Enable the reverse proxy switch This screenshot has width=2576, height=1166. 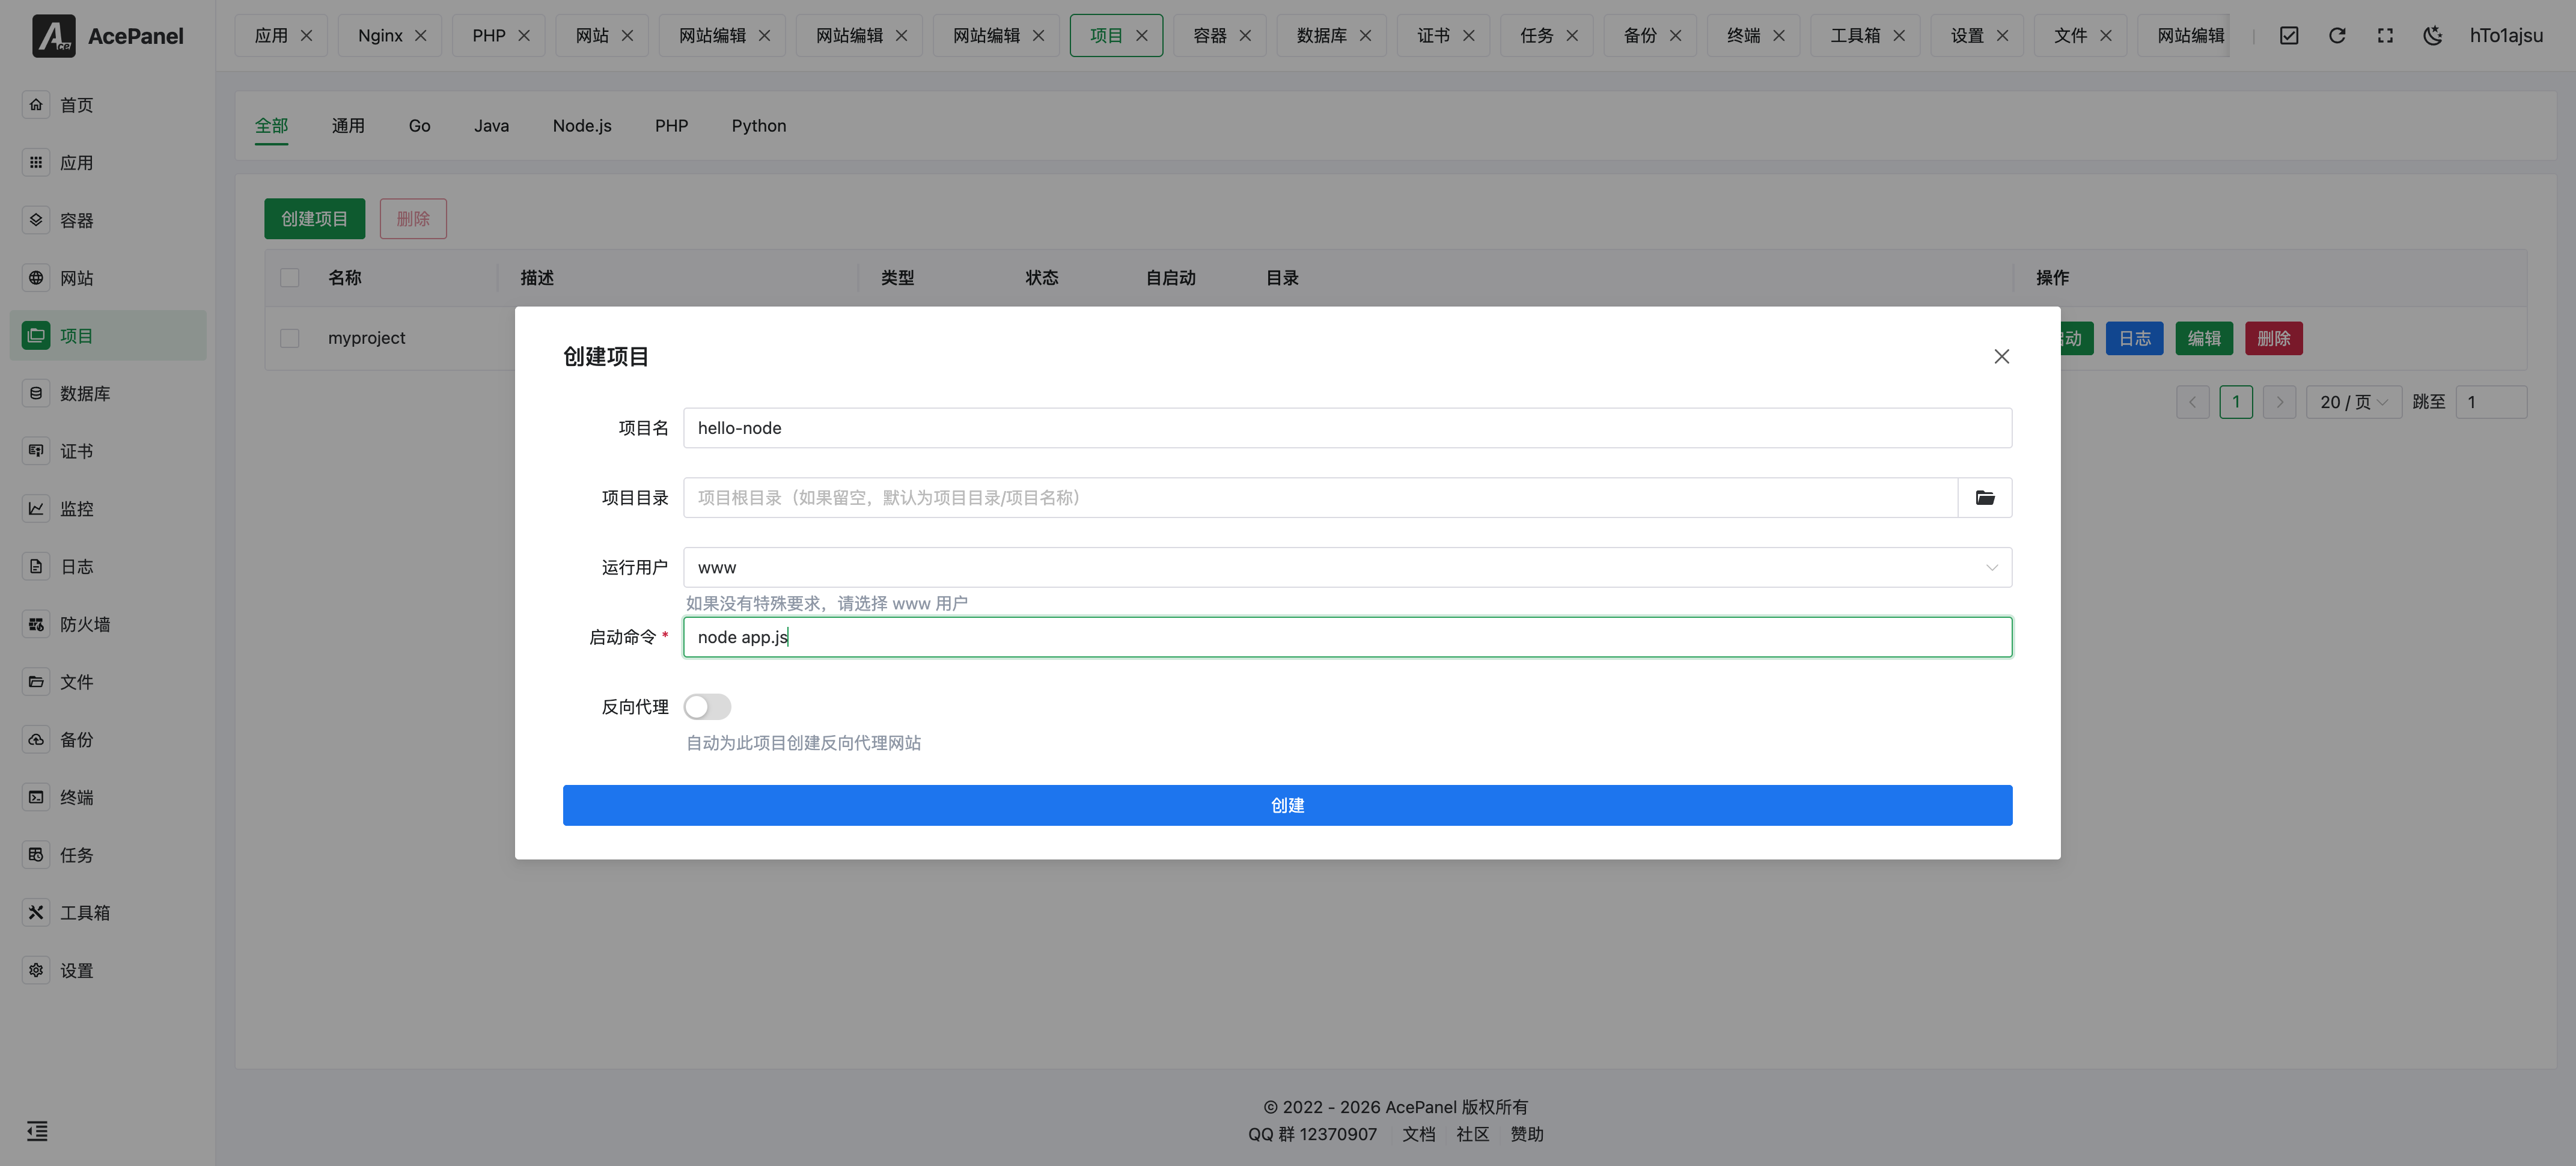coord(707,707)
